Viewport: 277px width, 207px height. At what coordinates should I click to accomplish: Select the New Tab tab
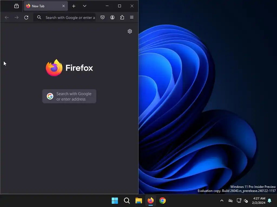(x=46, y=6)
